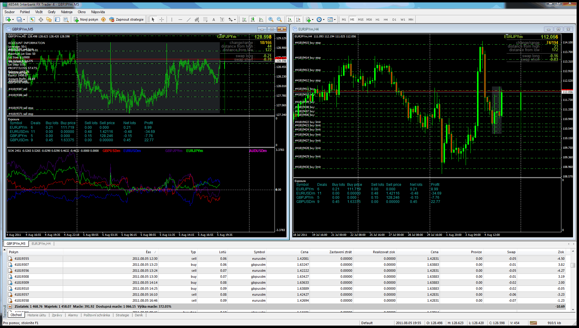
Task: Switch timeframe to M1
Action: click(x=344, y=19)
